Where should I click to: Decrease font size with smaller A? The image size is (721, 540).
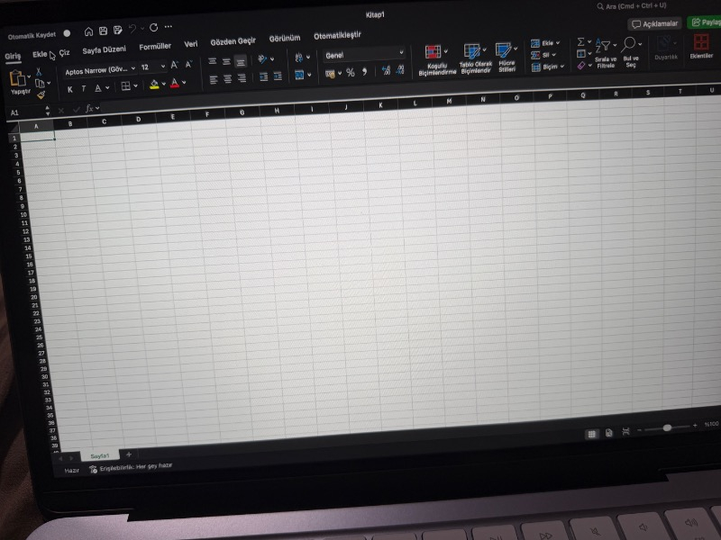(x=188, y=64)
